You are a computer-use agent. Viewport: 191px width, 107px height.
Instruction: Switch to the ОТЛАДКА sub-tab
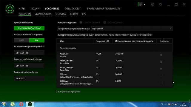61,14
